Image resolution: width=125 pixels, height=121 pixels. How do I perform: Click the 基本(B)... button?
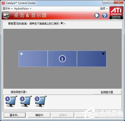pyautogui.click(x=14, y=115)
